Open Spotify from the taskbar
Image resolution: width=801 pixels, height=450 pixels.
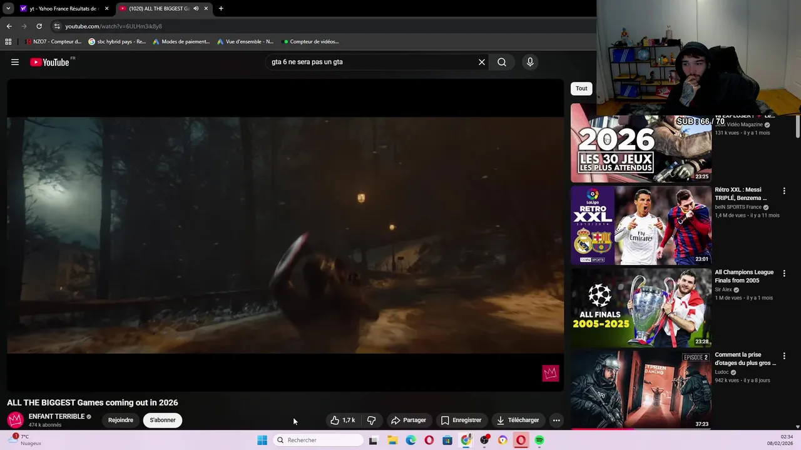pyautogui.click(x=539, y=440)
